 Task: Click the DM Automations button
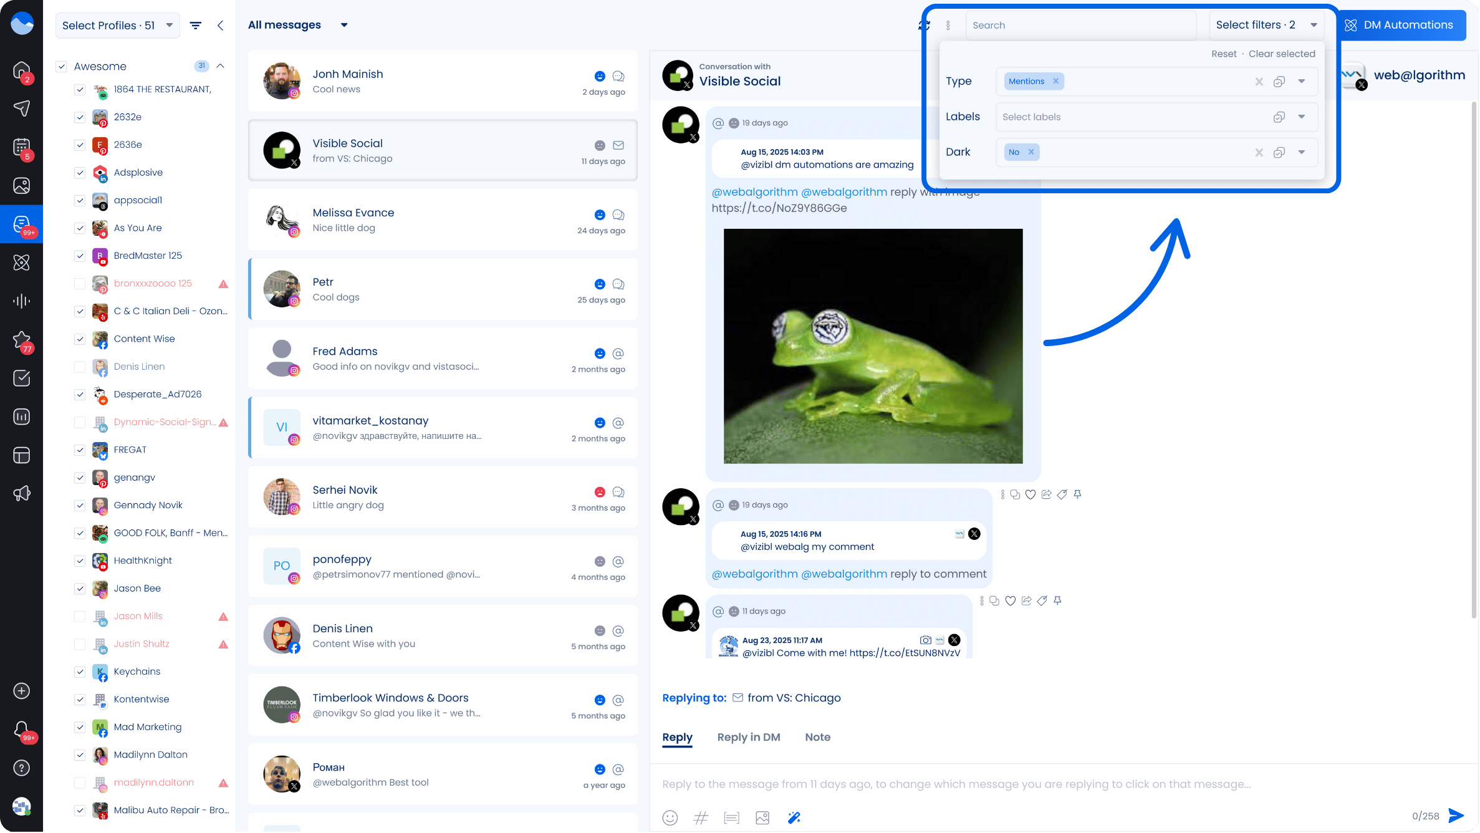(1400, 26)
